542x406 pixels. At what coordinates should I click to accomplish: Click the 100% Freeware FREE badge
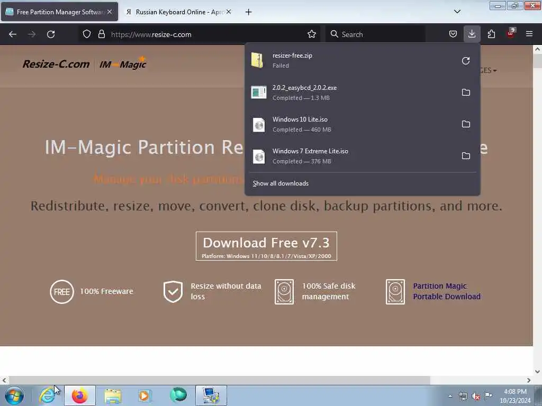pyautogui.click(x=62, y=292)
